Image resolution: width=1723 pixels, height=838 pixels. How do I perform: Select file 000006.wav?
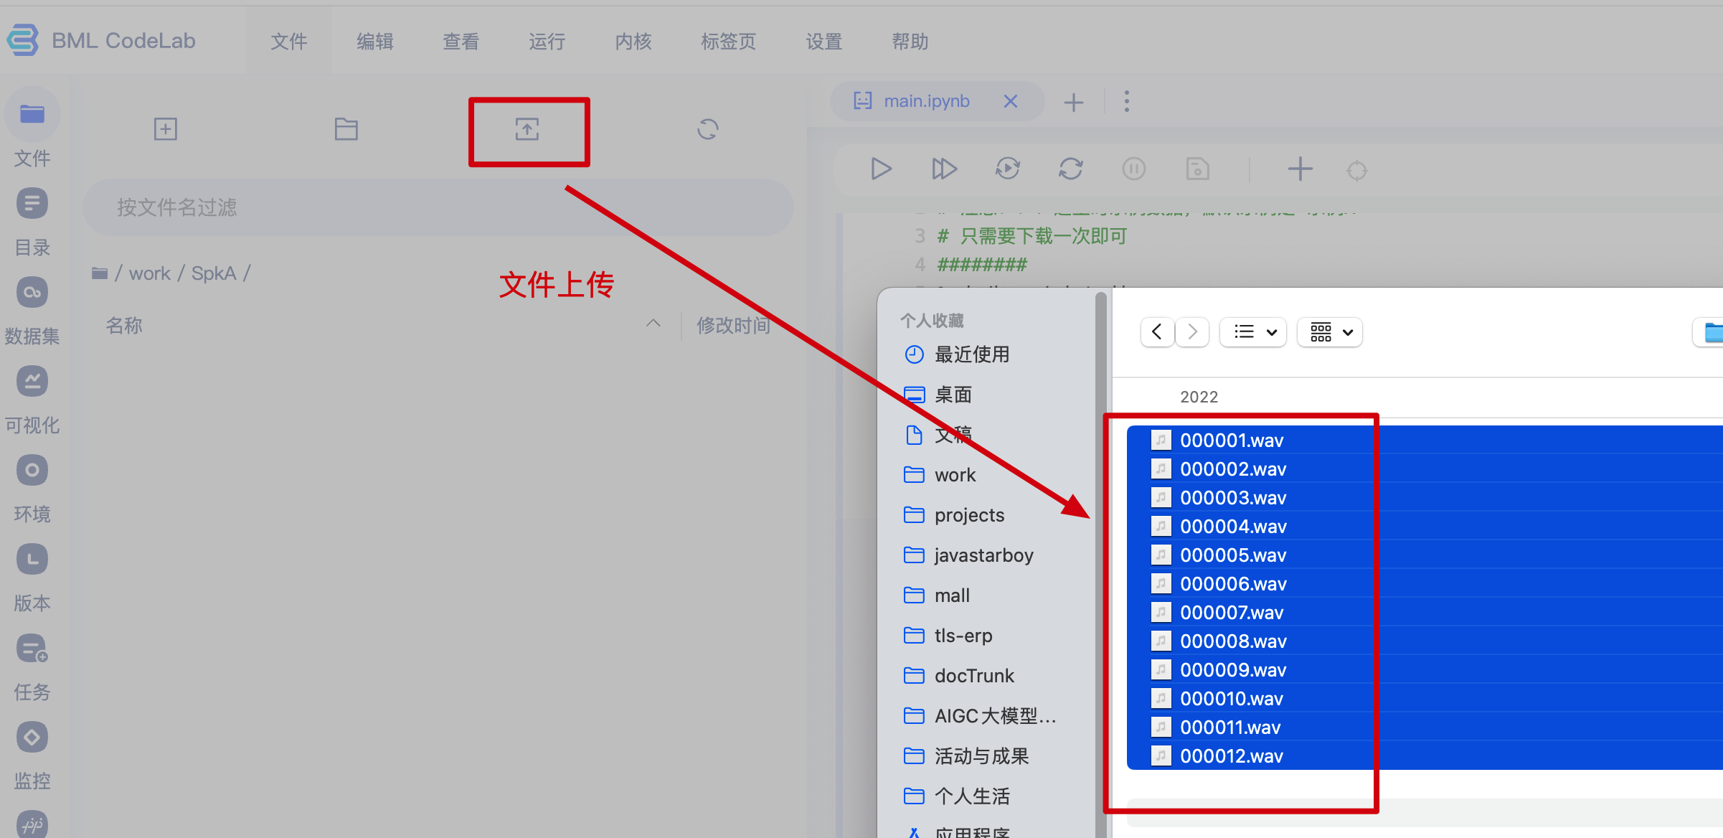point(1233,584)
